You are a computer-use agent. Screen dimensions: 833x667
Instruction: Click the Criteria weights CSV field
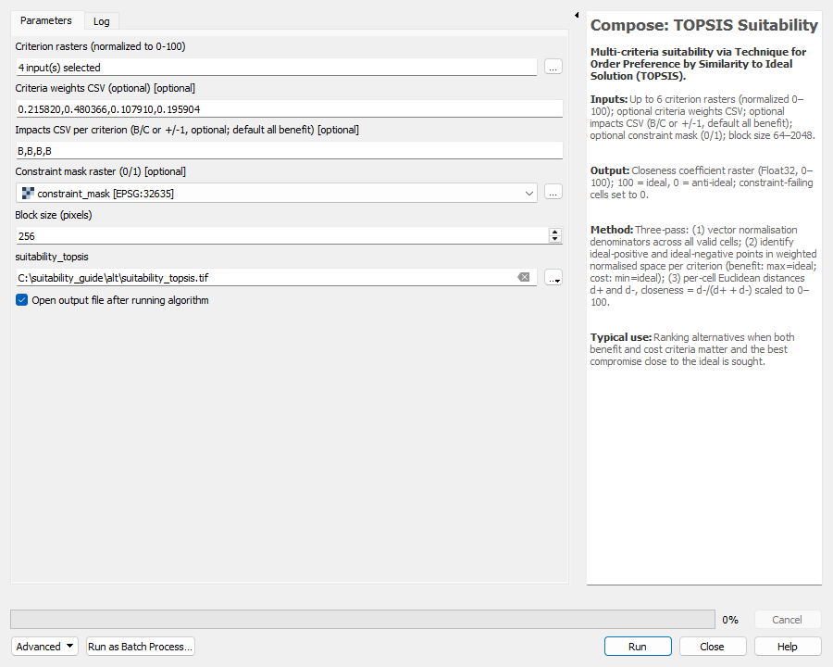[289, 109]
